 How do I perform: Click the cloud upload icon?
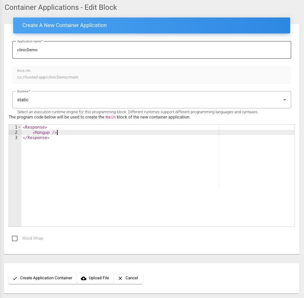[83, 278]
